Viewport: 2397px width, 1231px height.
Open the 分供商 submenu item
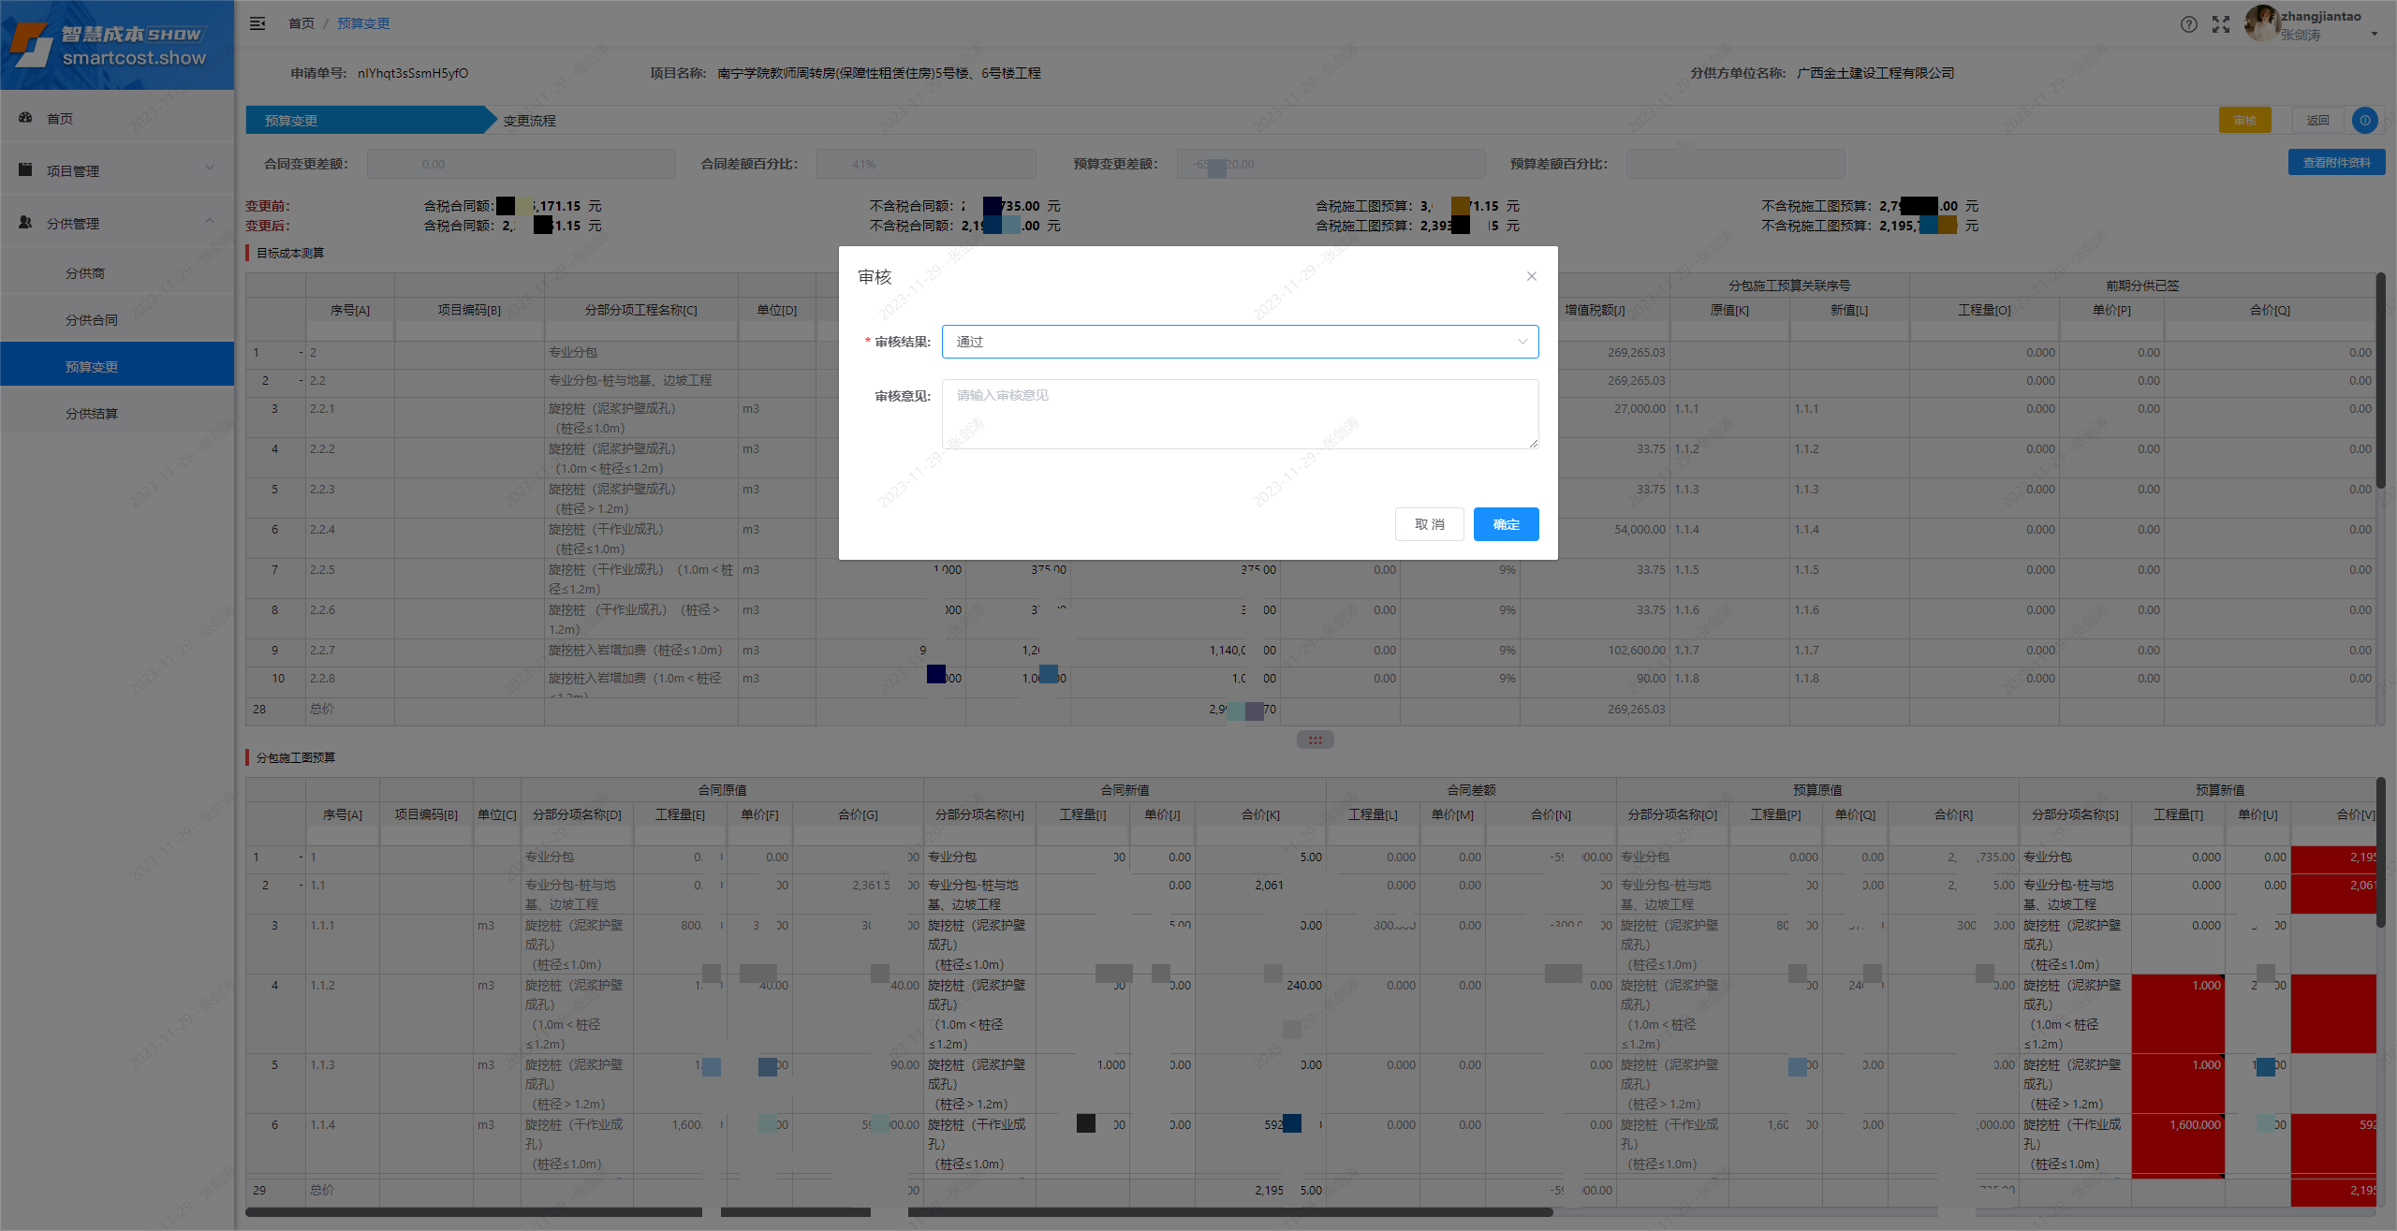pyautogui.click(x=85, y=273)
